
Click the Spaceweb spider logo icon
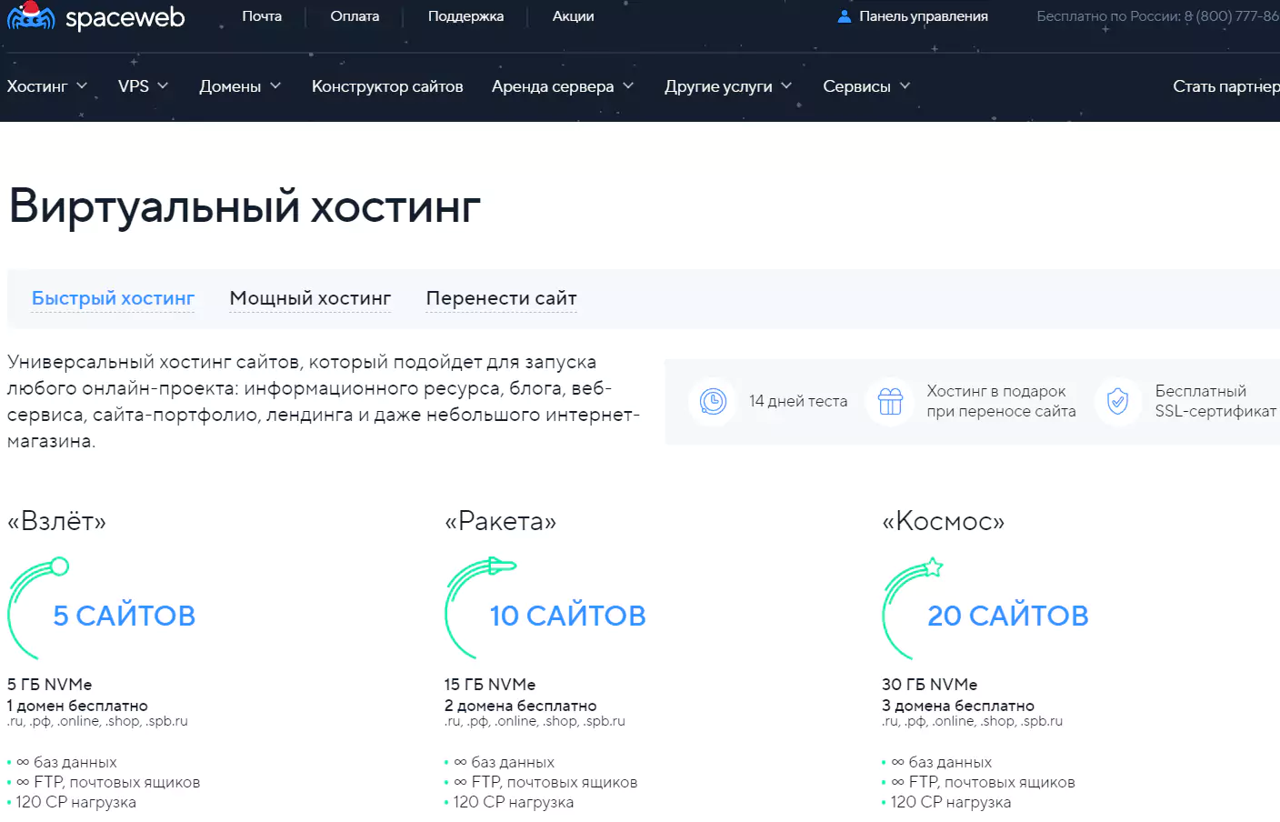(x=31, y=16)
